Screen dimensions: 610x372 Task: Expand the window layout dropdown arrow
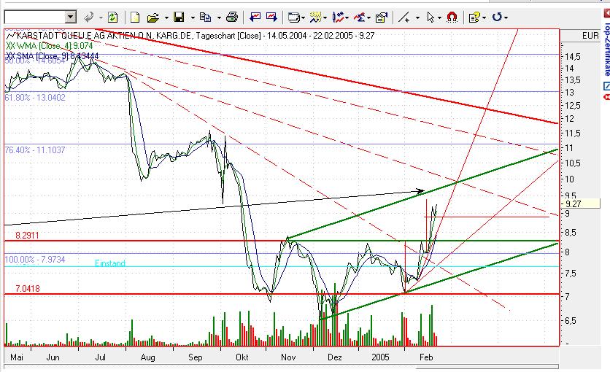pos(303,18)
